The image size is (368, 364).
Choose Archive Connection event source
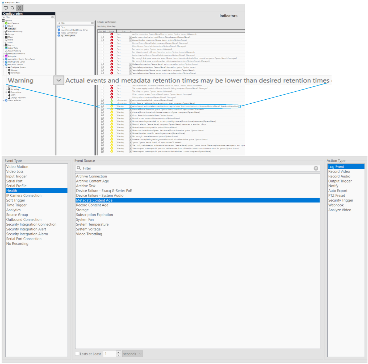(x=91, y=176)
